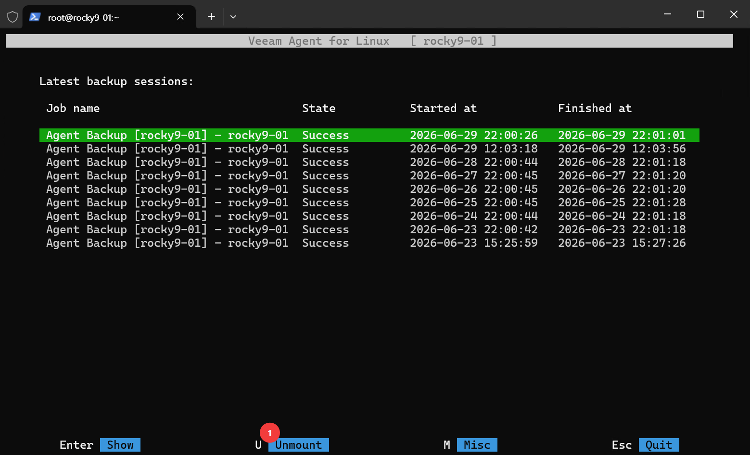Click the Quit button
Image resolution: width=750 pixels, height=455 pixels.
(659, 445)
